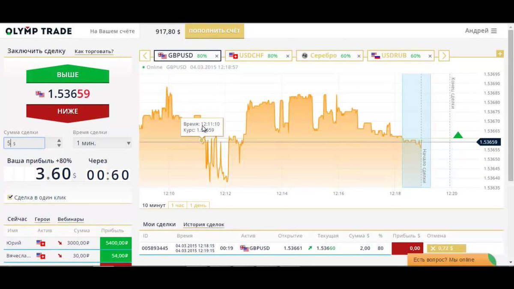Screen dimensions: 514x289
Task: Click the Андрей account name
Action: 477,31
